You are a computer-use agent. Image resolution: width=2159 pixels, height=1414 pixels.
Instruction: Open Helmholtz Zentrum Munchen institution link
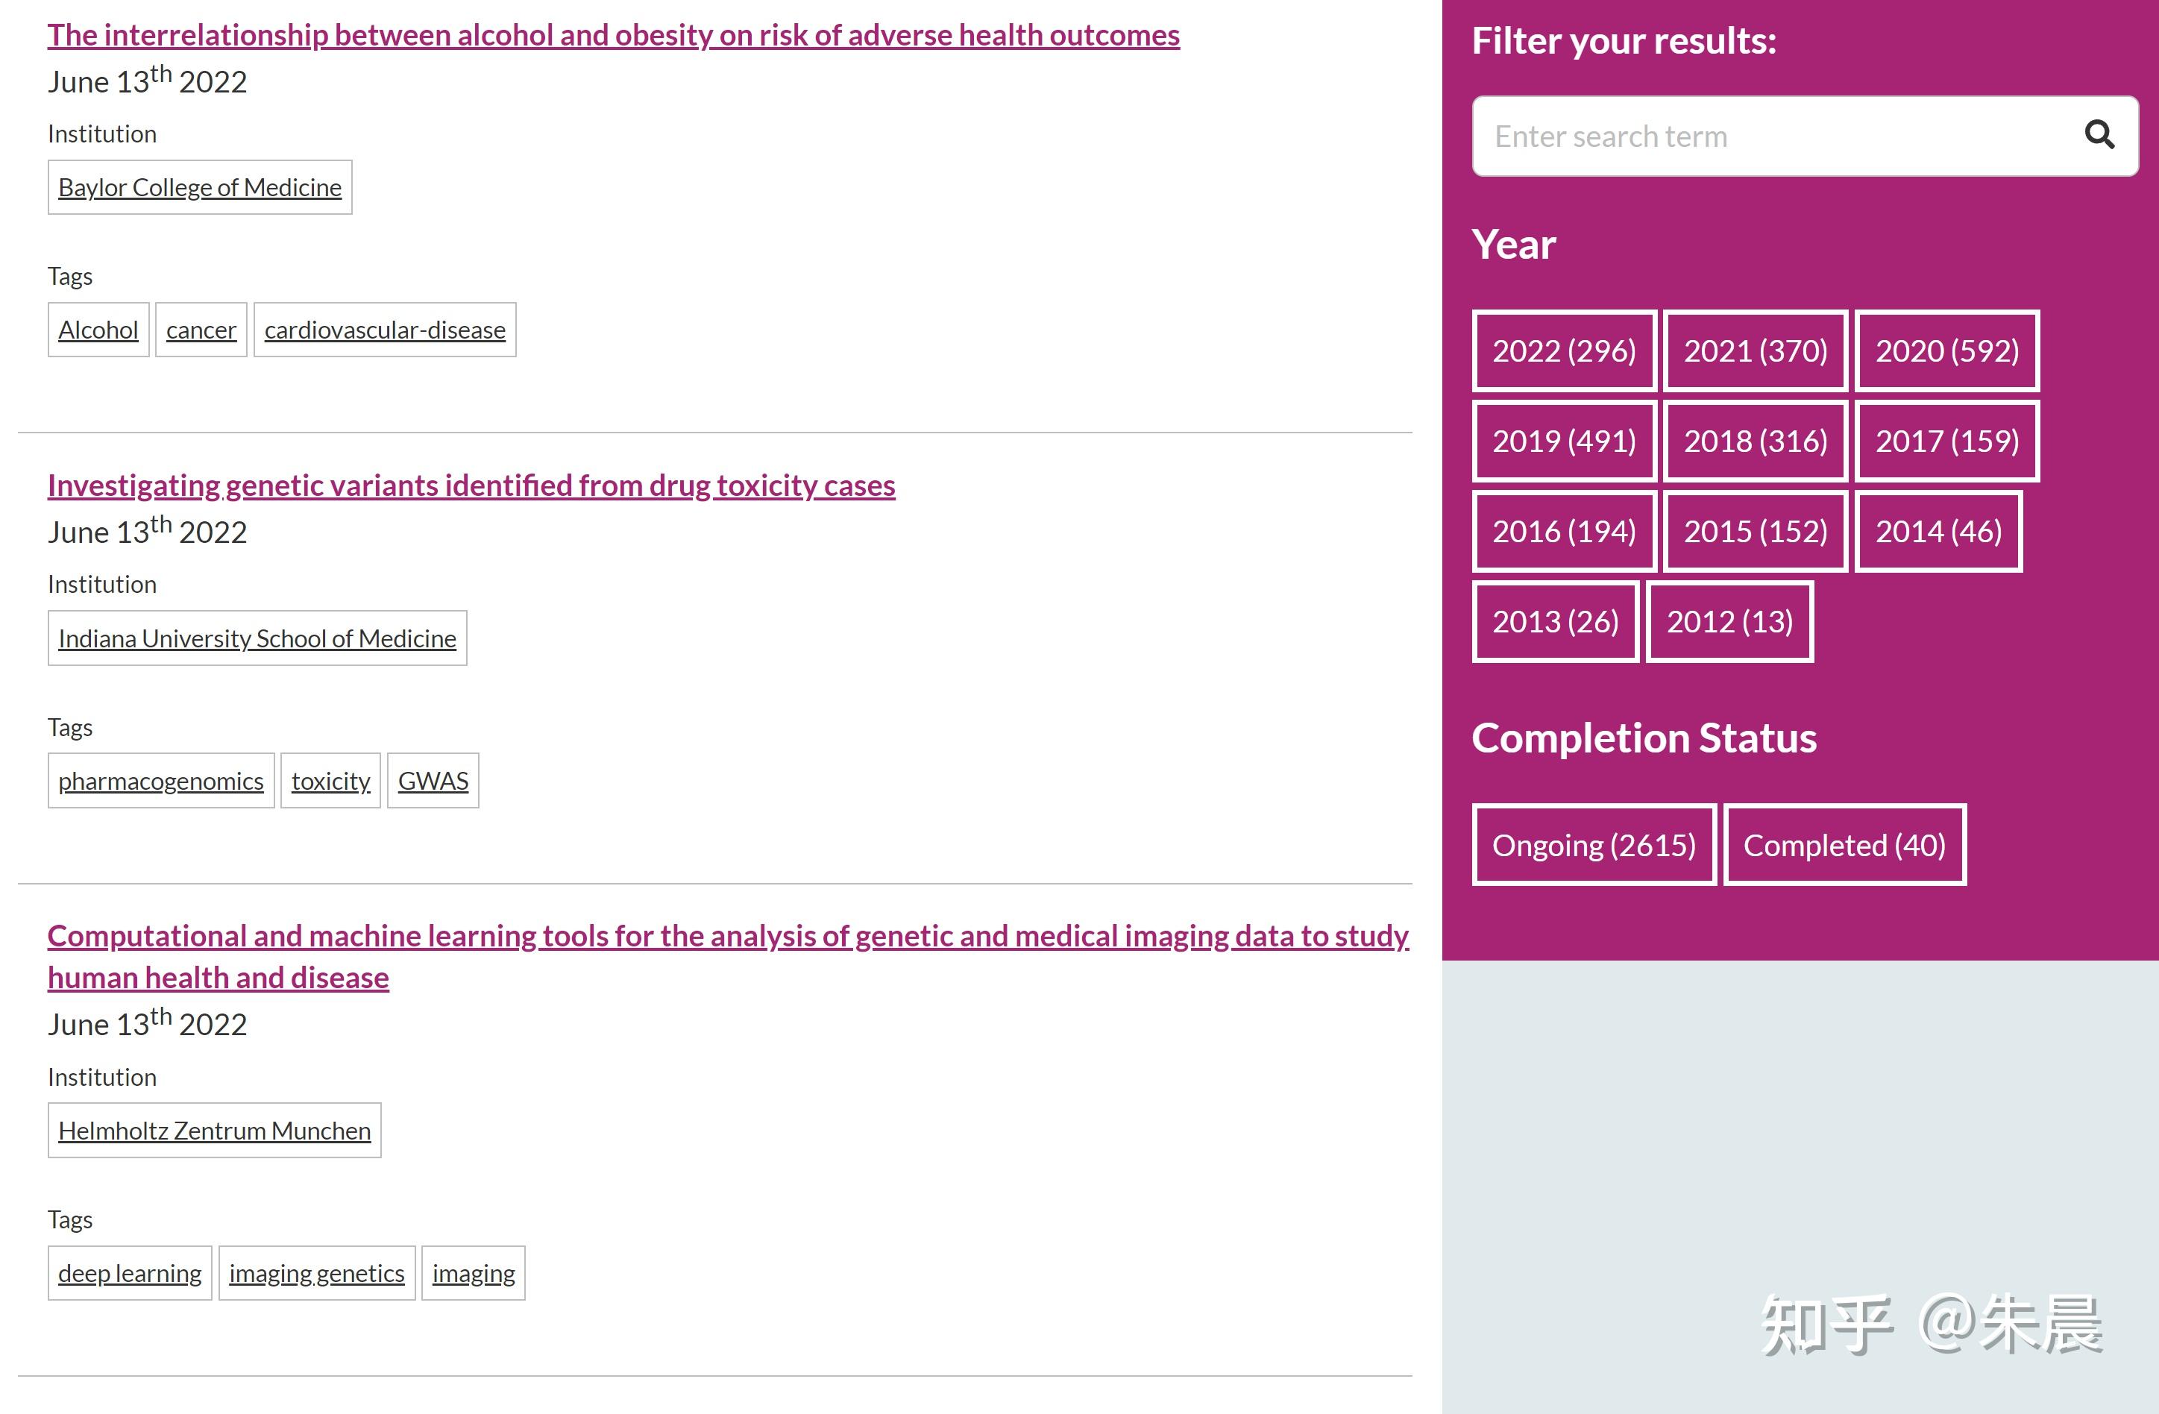(214, 1131)
